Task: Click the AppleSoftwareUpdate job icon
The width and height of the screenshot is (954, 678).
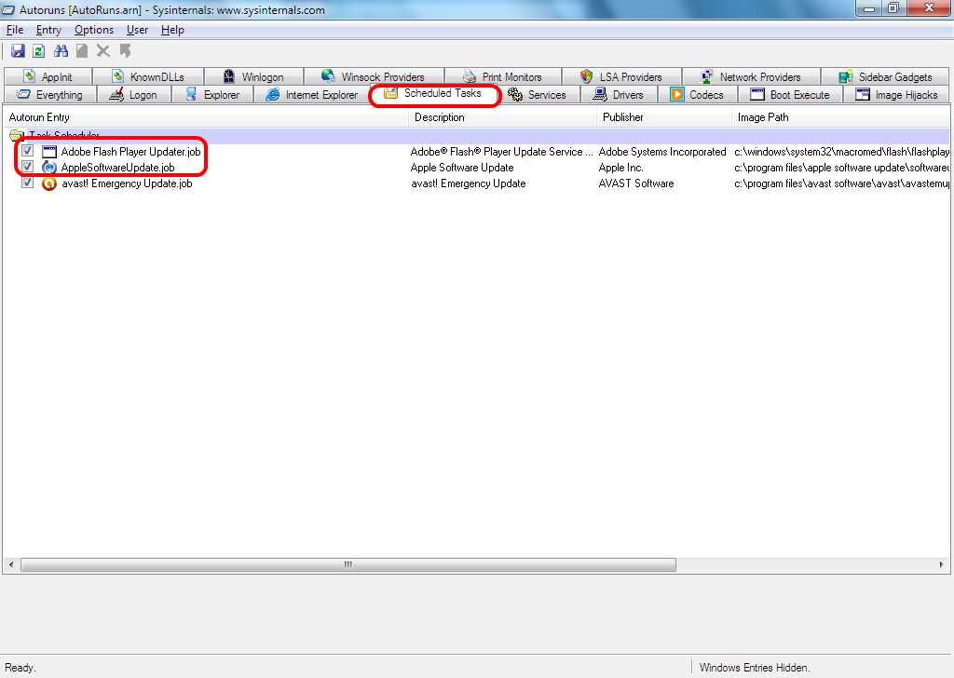Action: click(49, 168)
